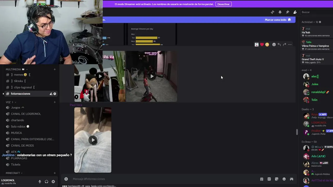Screen dimensions: 333x187
Task: Open notification settings bell icon
Action: click(x=280, y=12)
